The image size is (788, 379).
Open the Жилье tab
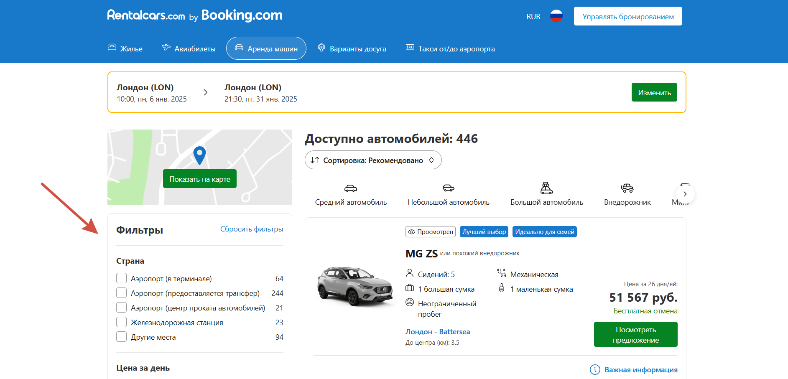(x=125, y=48)
